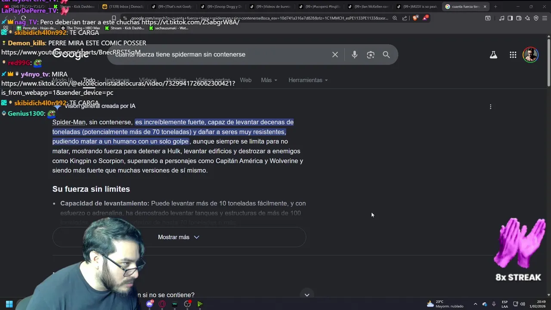The image size is (551, 310).
Task: Click the page vertical scrollbar
Action: (x=548, y=62)
